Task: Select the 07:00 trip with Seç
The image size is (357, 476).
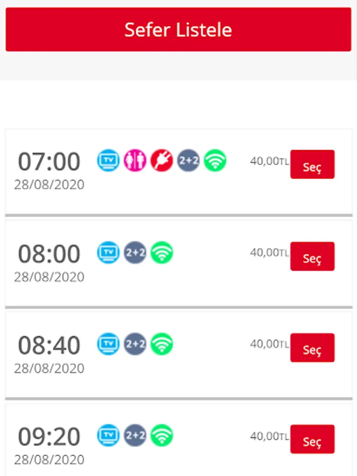Action: (313, 164)
